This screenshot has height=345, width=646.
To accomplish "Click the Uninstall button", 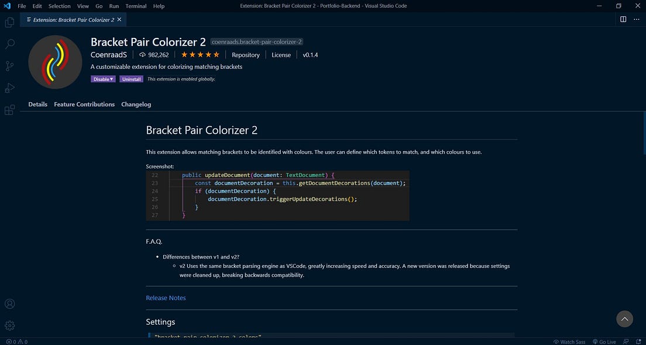I will click(x=131, y=79).
